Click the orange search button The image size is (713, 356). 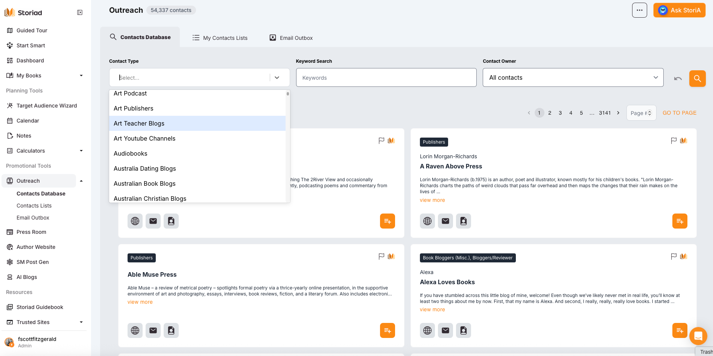coord(697,79)
